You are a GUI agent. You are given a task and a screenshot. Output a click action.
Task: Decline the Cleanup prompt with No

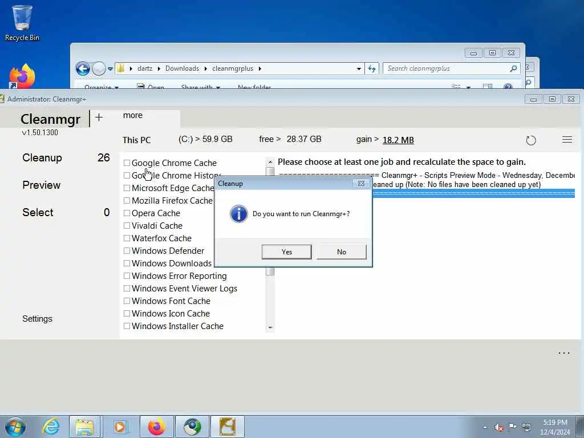coord(342,252)
